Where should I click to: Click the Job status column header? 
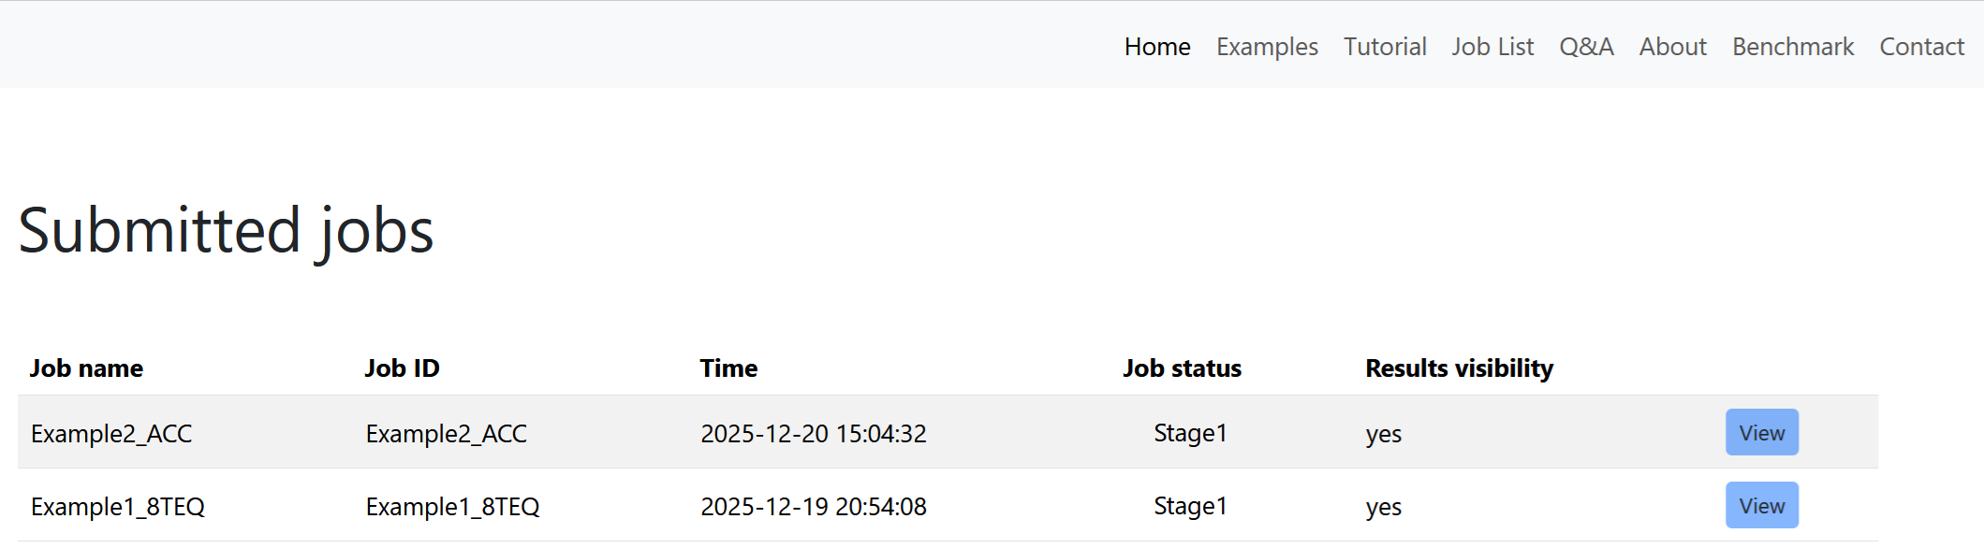[x=1183, y=368]
